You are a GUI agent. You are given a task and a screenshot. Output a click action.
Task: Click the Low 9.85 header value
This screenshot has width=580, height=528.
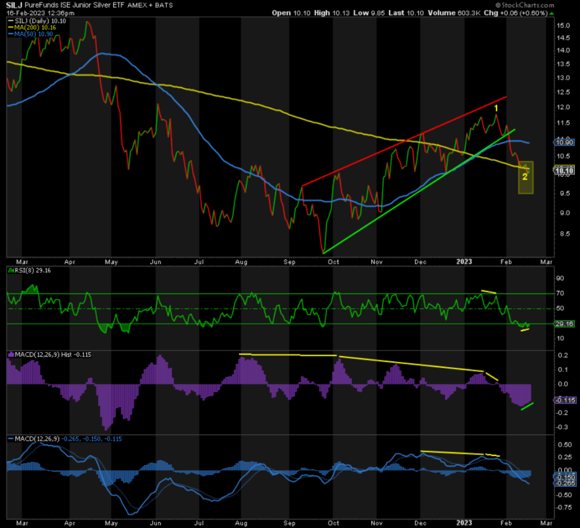pyautogui.click(x=369, y=13)
